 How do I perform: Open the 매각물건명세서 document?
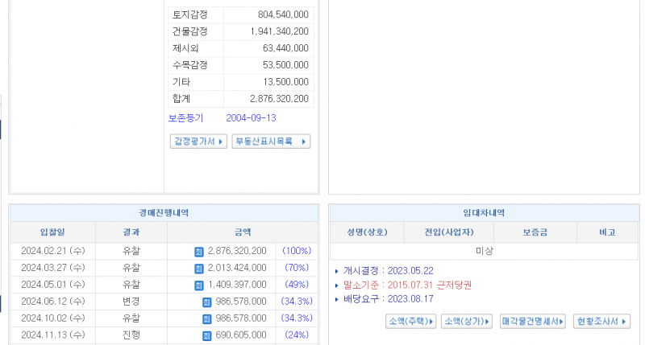click(533, 322)
